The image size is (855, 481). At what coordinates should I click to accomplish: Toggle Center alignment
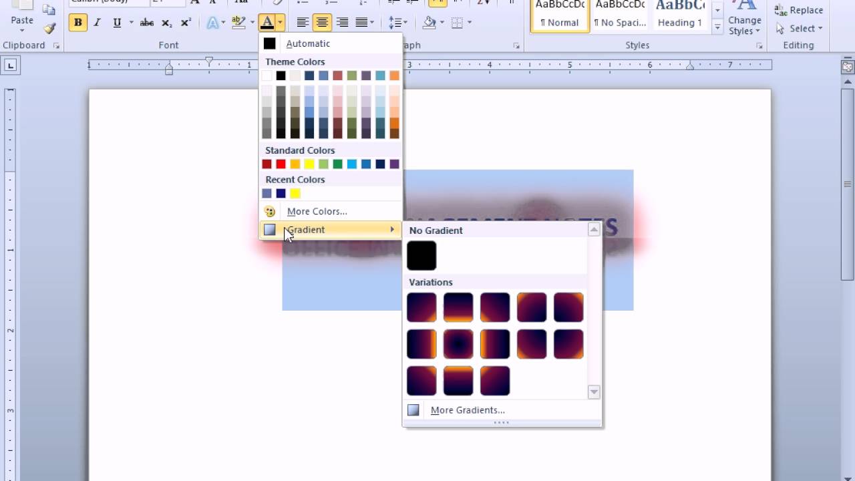323,23
